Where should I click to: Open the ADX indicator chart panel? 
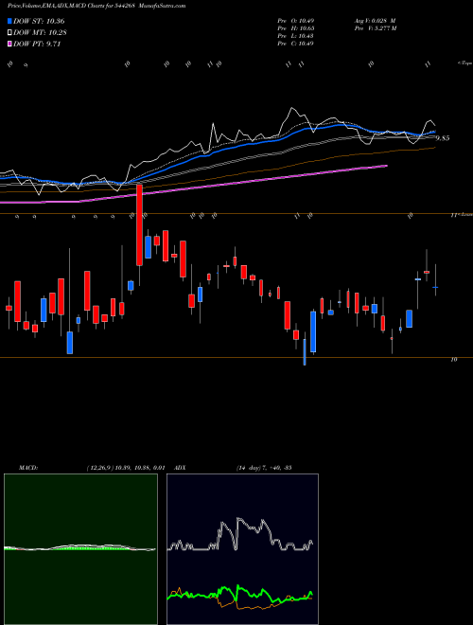click(242, 549)
